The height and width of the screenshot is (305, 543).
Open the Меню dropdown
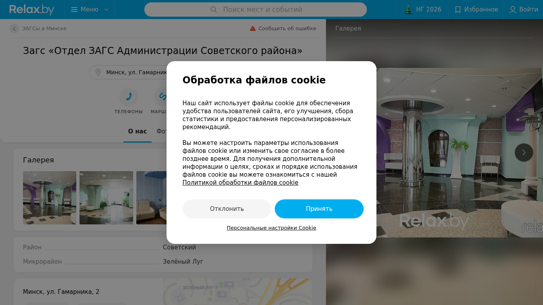tap(90, 10)
